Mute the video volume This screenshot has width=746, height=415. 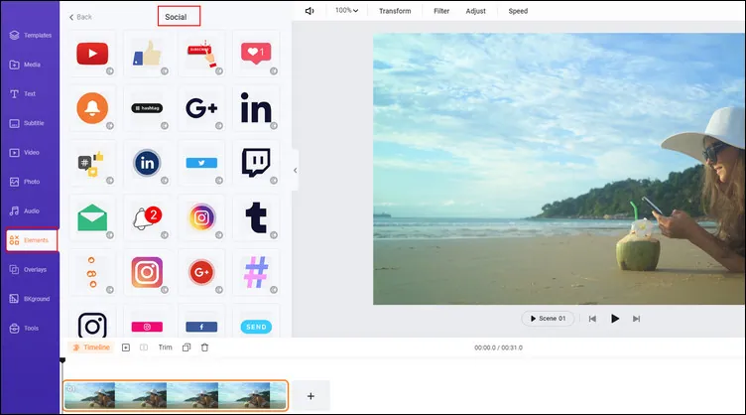pyautogui.click(x=310, y=11)
